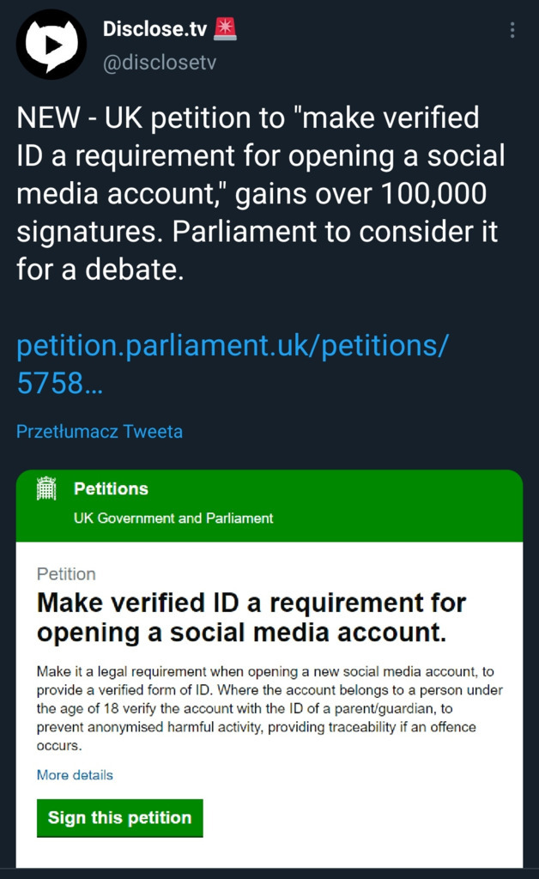Click the NEW - UK petition tweet text
539x879 pixels.
click(261, 193)
